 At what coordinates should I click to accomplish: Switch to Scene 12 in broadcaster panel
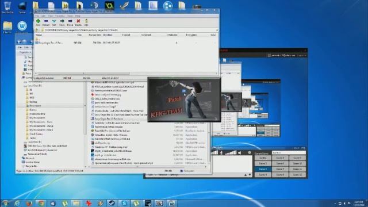click(297, 175)
